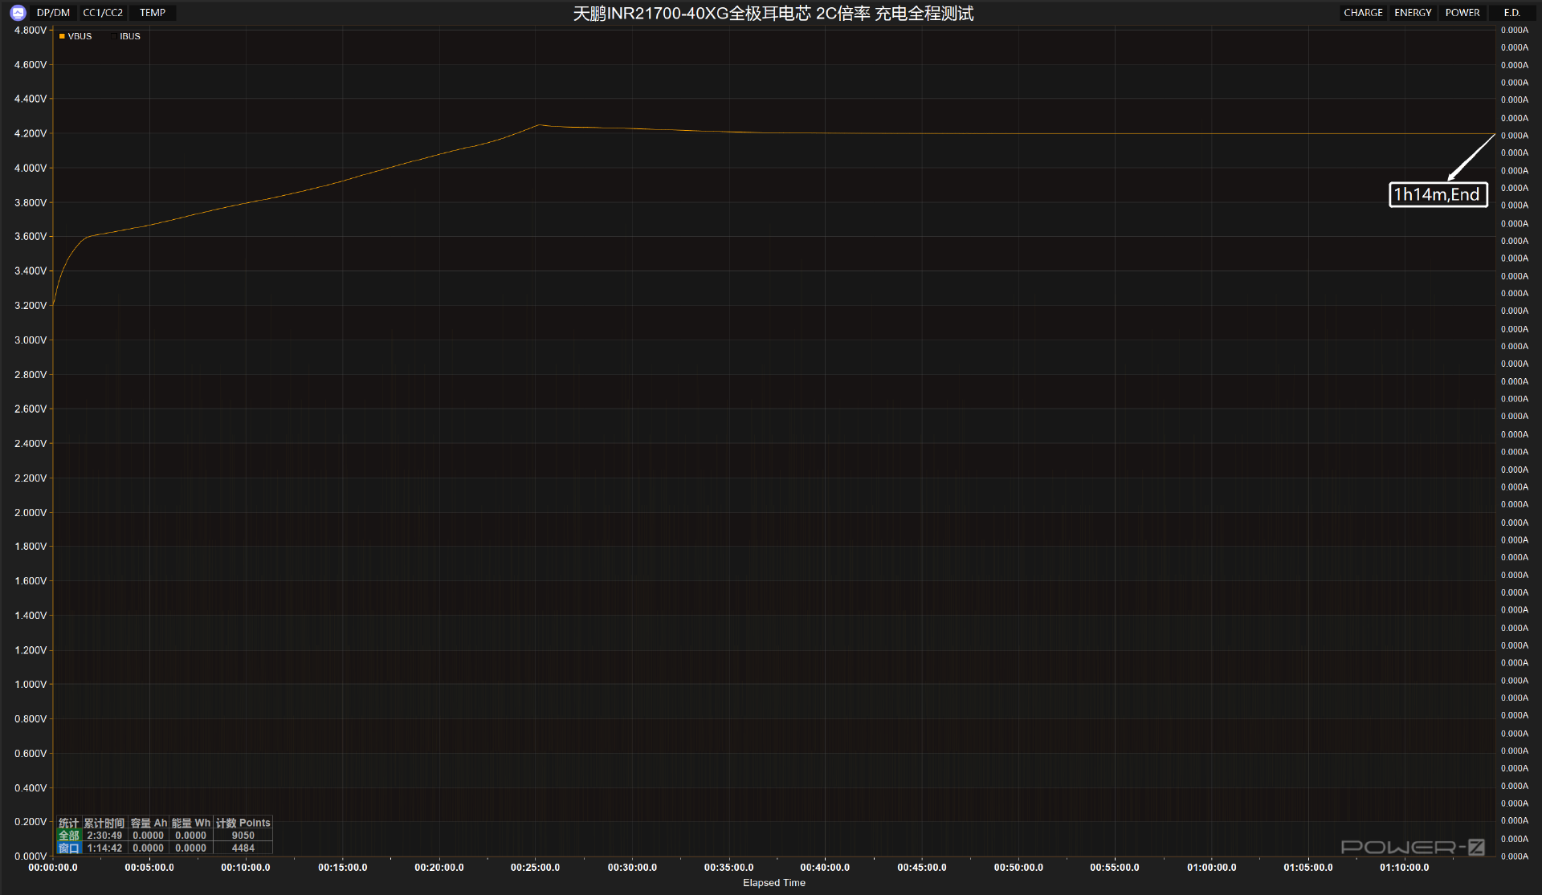Click the Elapsed Time axis label
Image resolution: width=1542 pixels, height=895 pixels.
tap(773, 883)
